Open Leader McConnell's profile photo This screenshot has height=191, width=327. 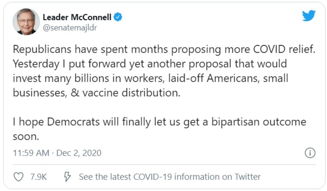[26, 22]
